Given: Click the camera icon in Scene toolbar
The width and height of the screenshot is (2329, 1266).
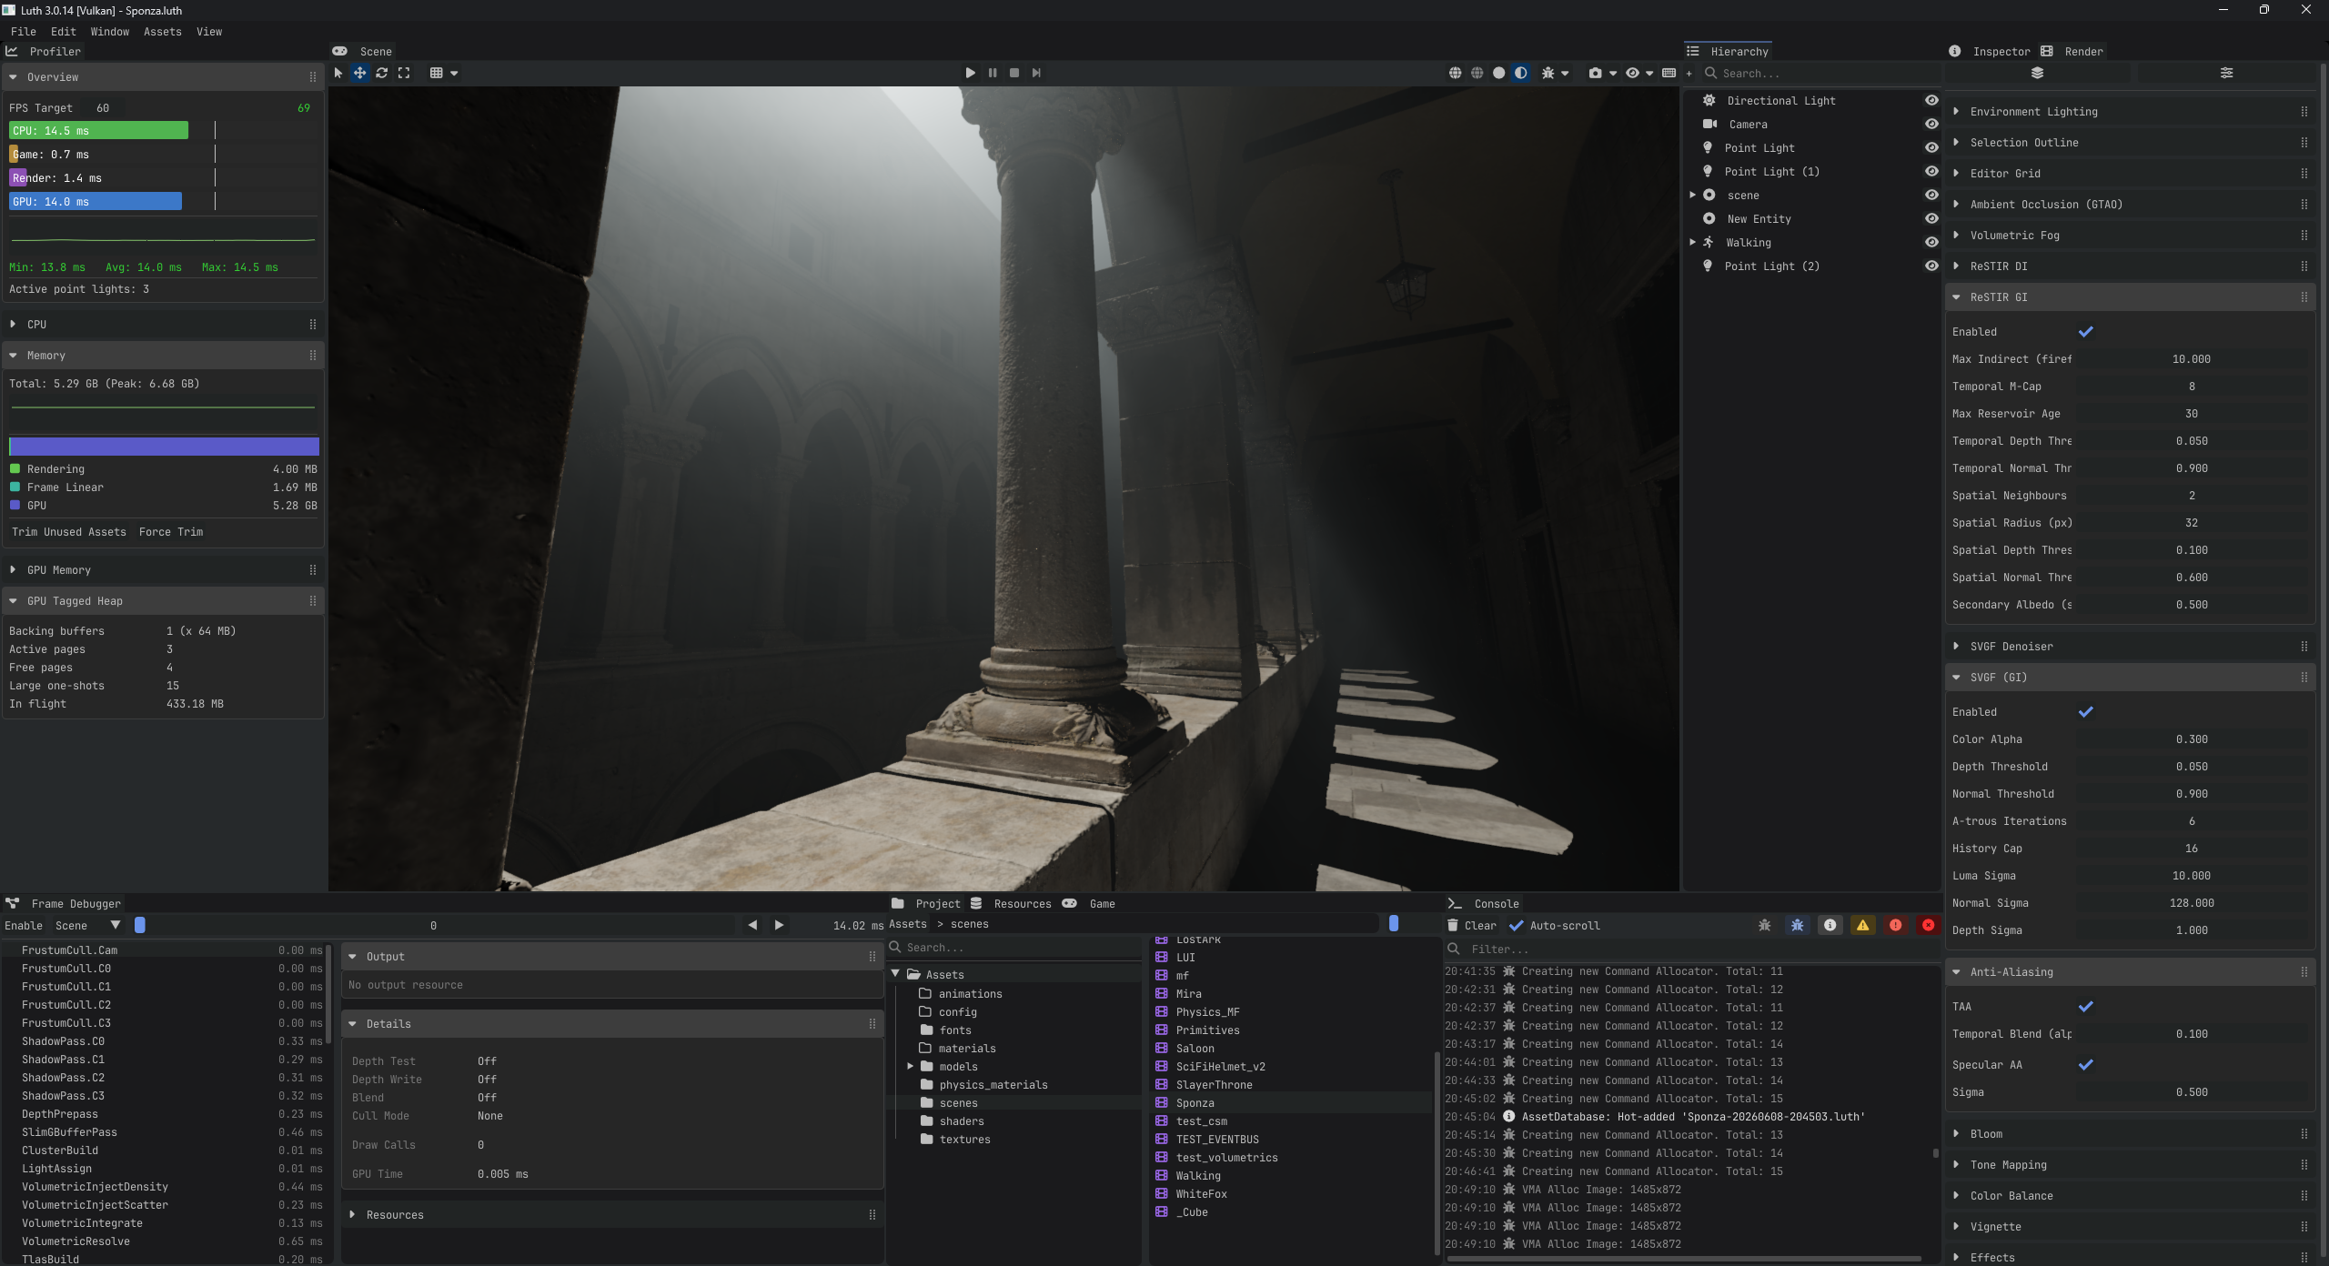Looking at the screenshot, I should point(1595,73).
